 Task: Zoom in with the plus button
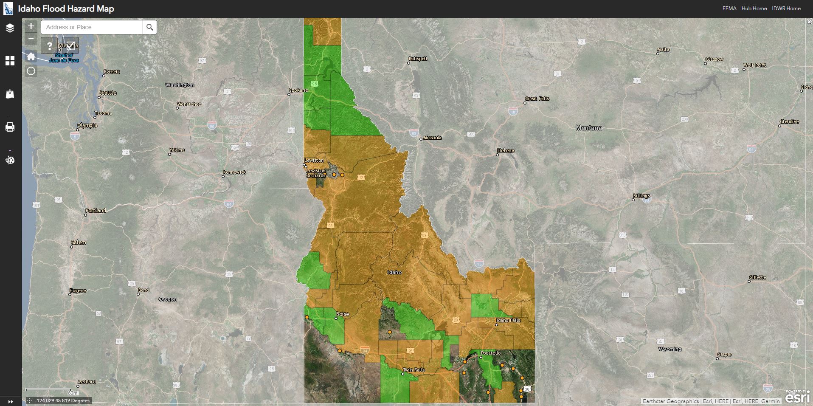click(31, 26)
